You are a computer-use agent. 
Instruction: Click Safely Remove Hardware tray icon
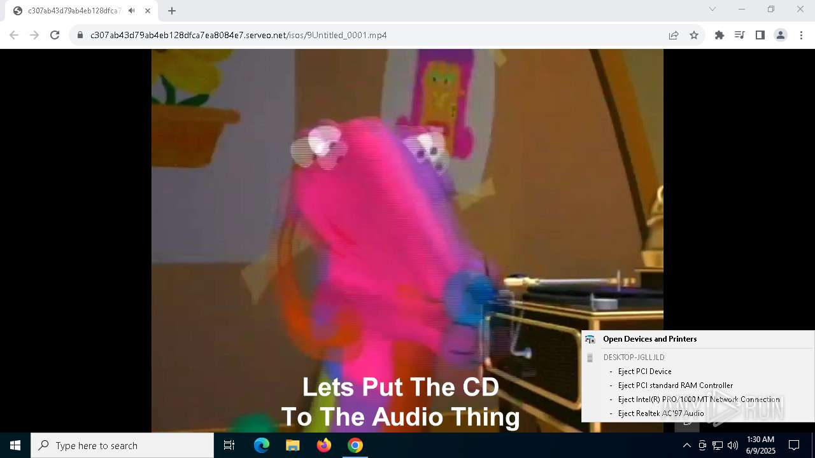(702, 445)
